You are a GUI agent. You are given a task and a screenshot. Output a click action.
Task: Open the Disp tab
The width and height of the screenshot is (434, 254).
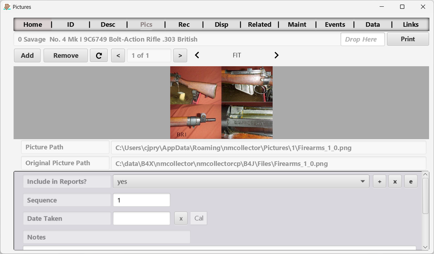221,24
